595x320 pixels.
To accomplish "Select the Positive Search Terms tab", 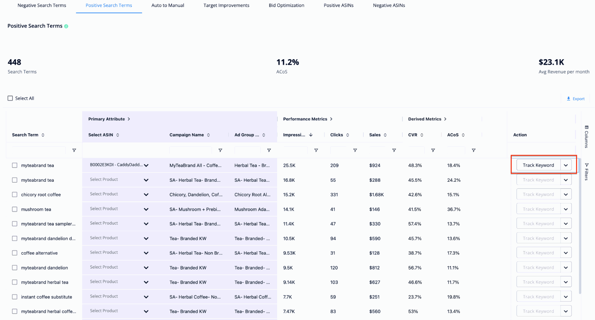I will [x=109, y=5].
